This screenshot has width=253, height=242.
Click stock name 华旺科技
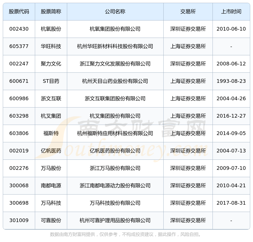point(51,46)
